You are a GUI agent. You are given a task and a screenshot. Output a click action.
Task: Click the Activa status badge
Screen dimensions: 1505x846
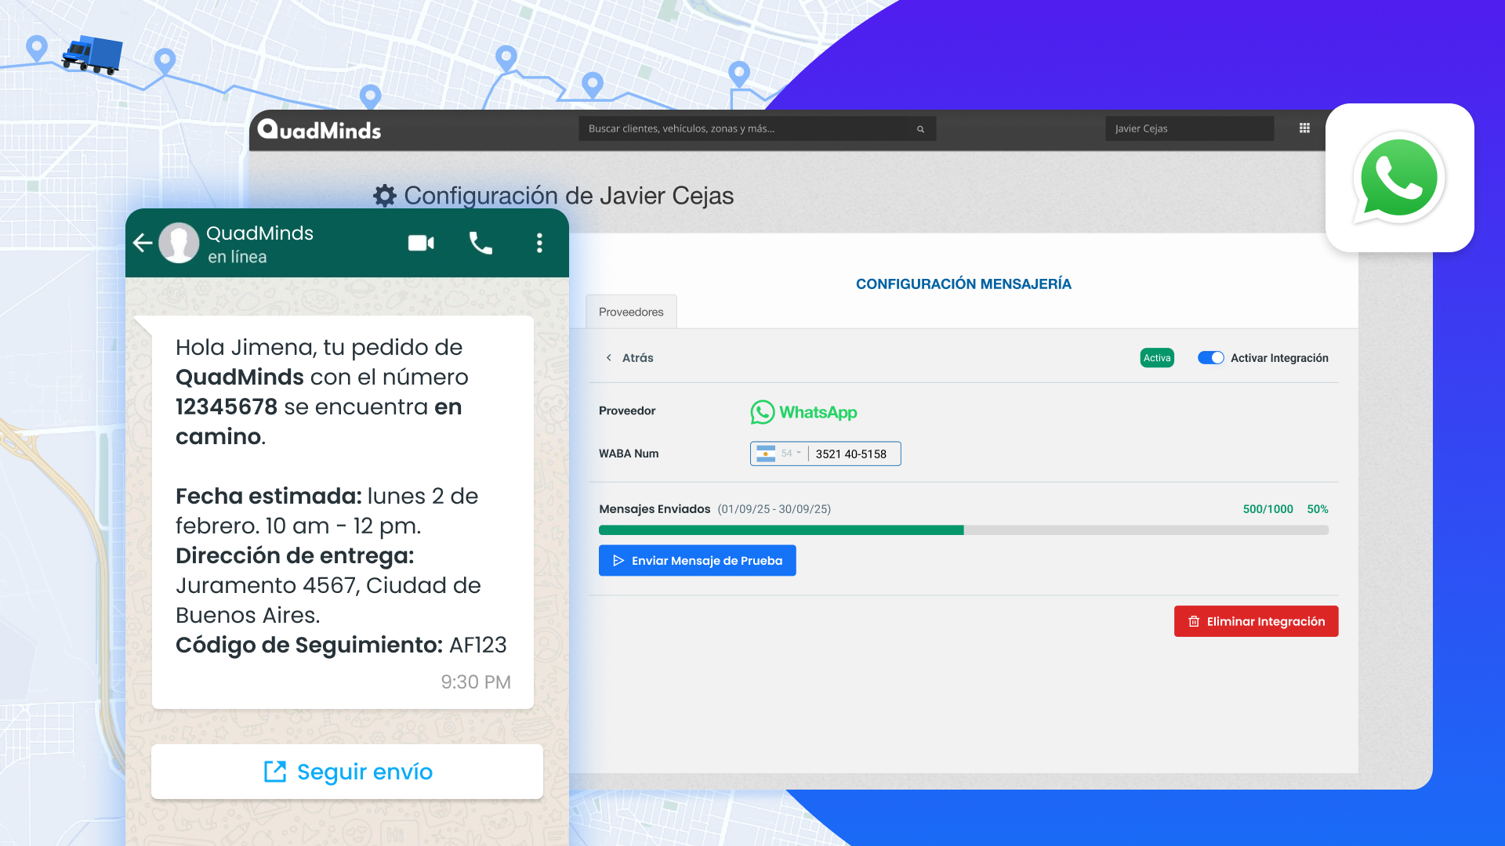[x=1157, y=358]
